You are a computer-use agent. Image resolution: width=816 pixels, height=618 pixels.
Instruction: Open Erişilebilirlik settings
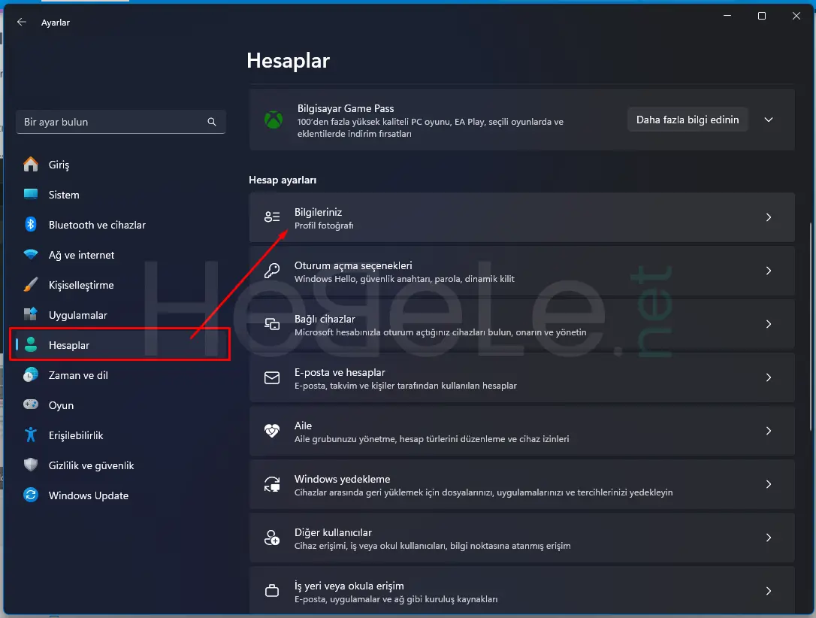tap(120, 435)
